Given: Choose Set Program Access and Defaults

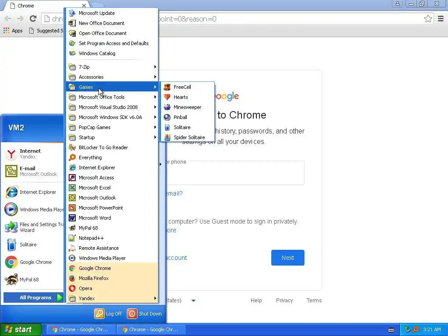Looking at the screenshot, I should tap(112, 43).
